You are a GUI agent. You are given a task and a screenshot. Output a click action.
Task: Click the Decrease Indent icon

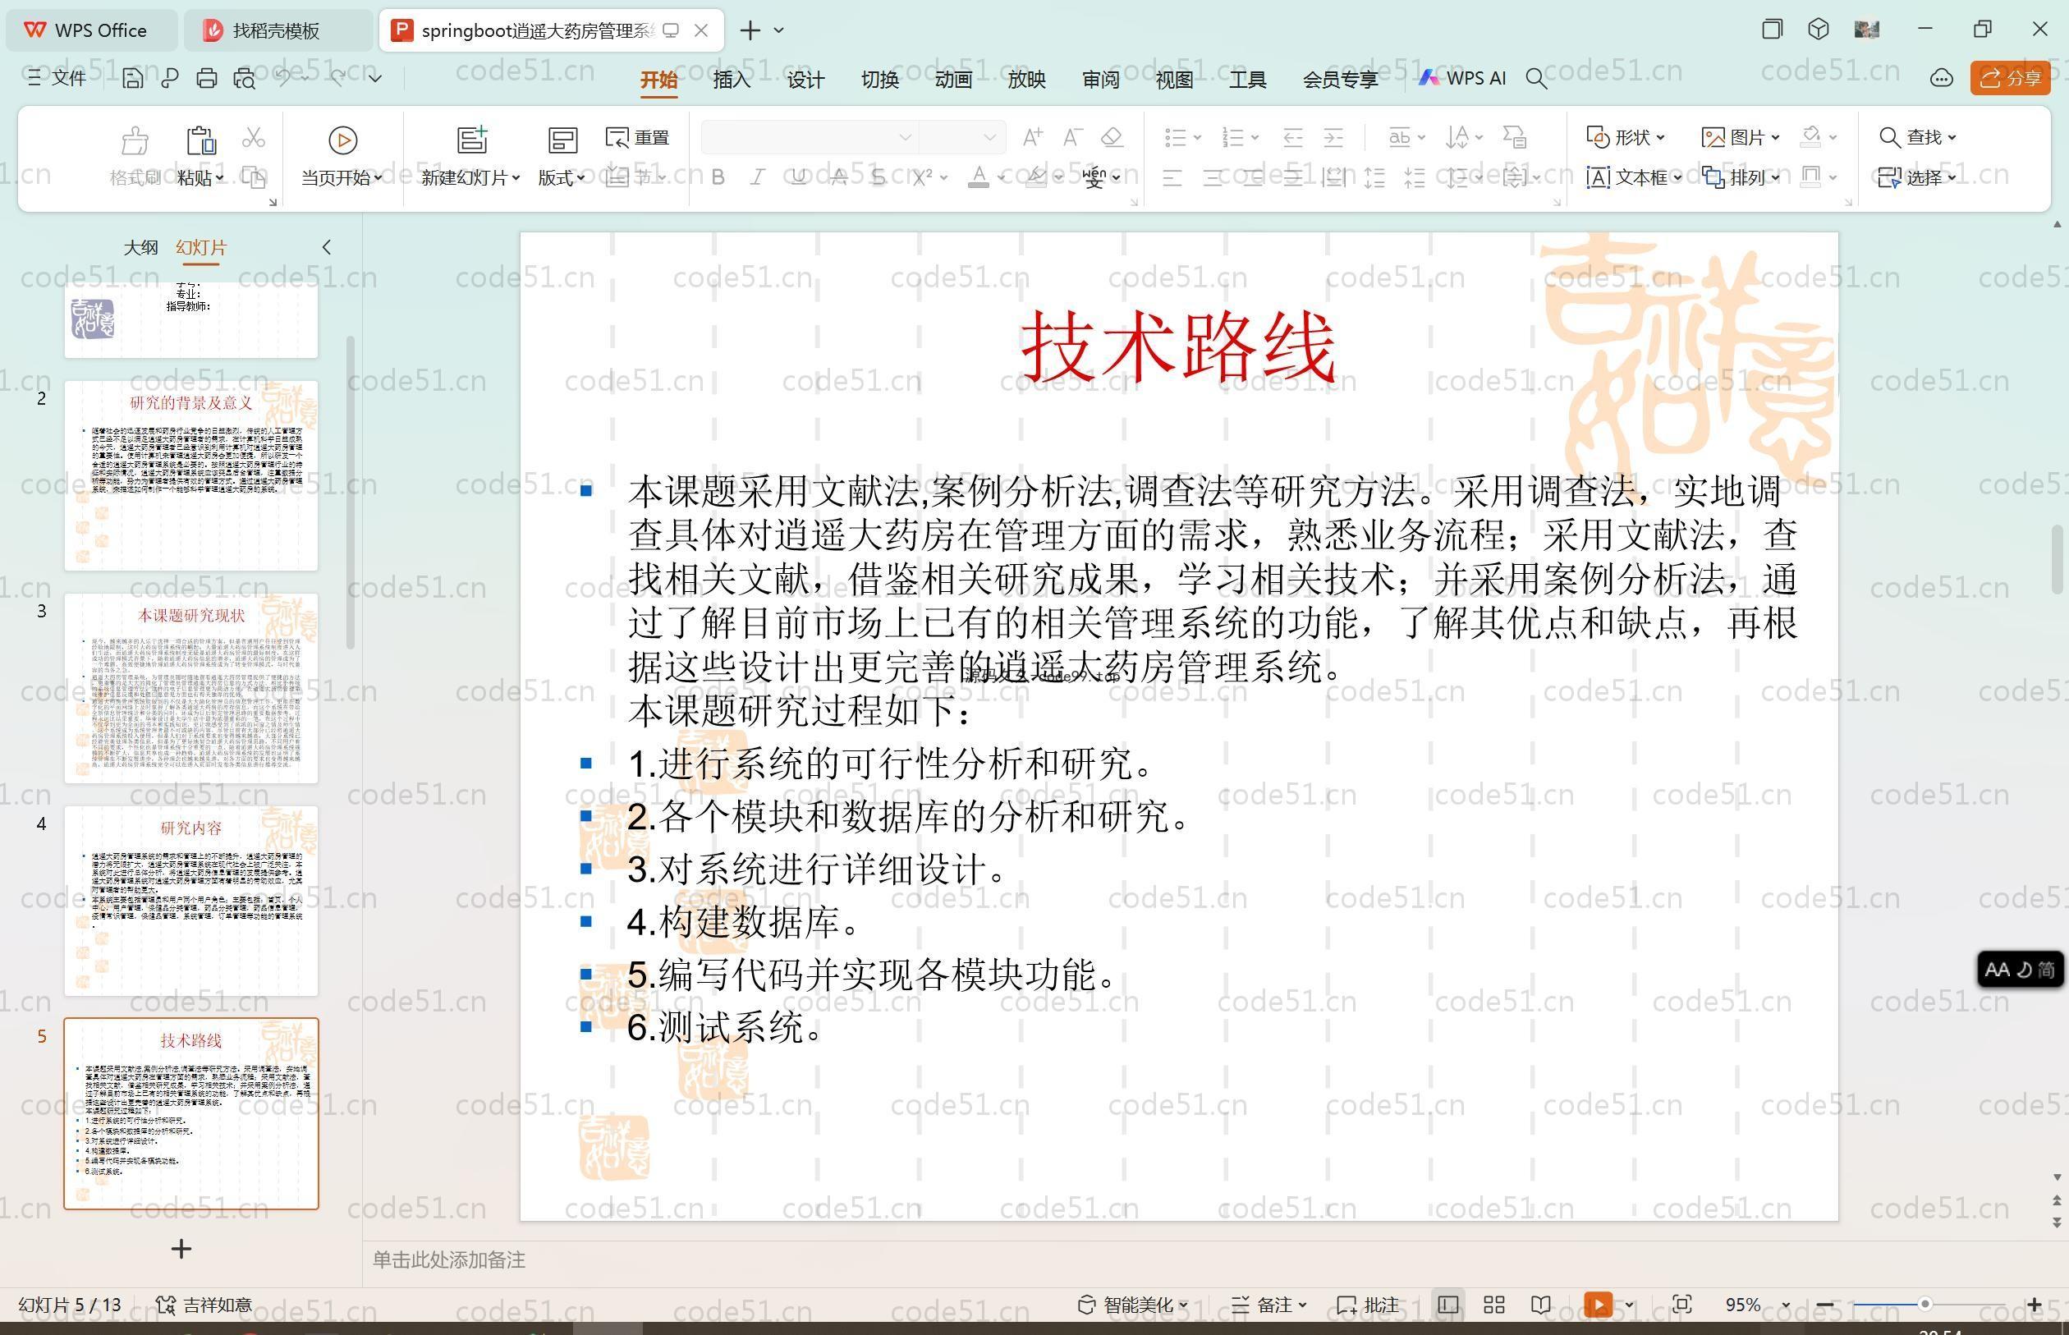click(1293, 137)
